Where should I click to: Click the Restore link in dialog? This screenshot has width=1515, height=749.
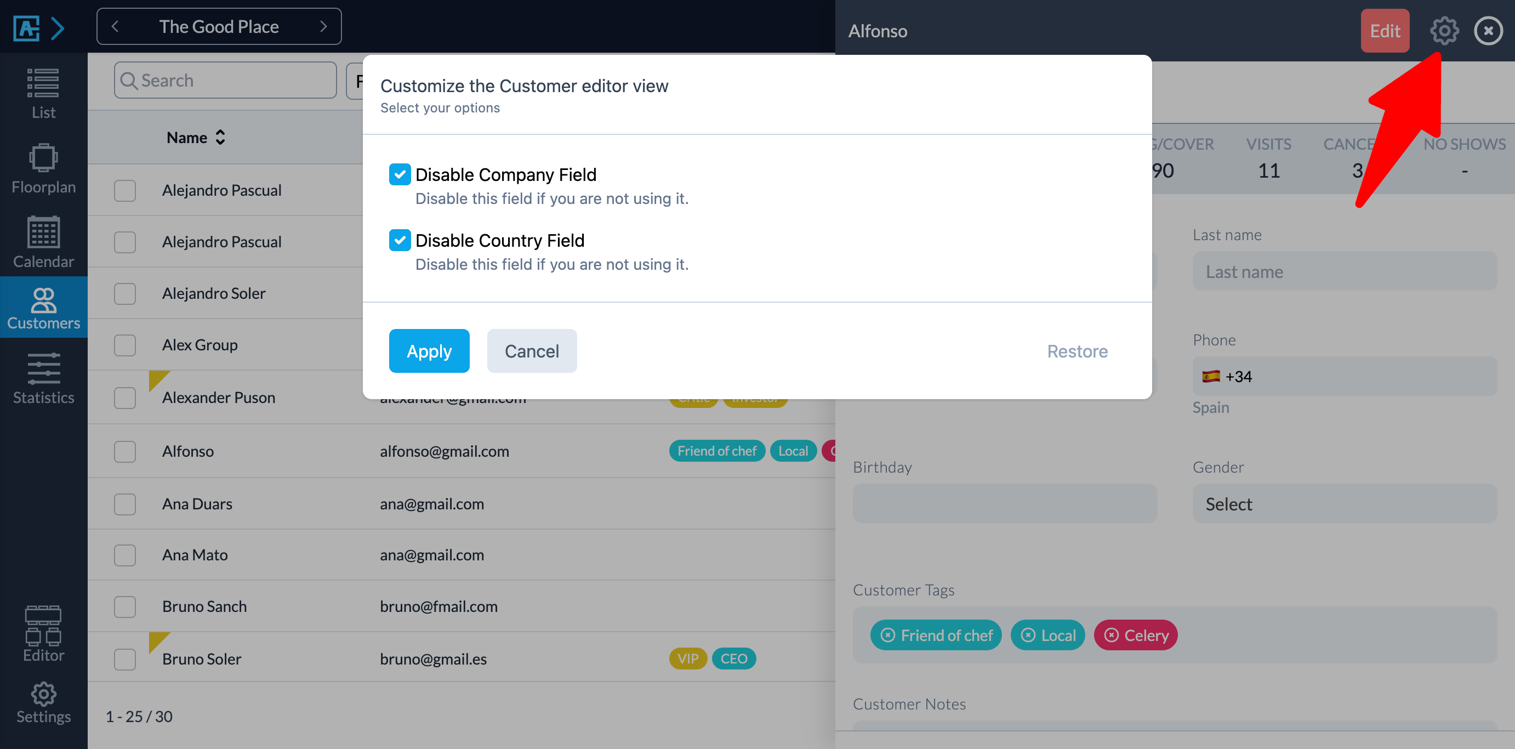tap(1077, 351)
